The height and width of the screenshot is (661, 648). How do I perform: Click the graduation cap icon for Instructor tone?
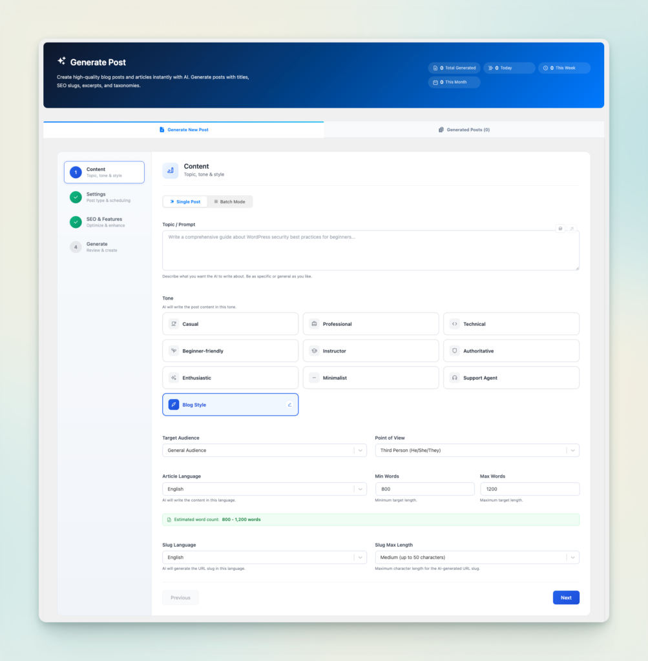click(314, 351)
